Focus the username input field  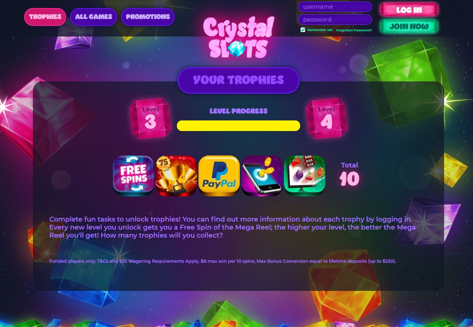pos(335,7)
